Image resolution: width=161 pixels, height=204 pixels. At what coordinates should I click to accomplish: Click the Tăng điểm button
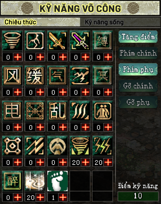[x=138, y=37]
